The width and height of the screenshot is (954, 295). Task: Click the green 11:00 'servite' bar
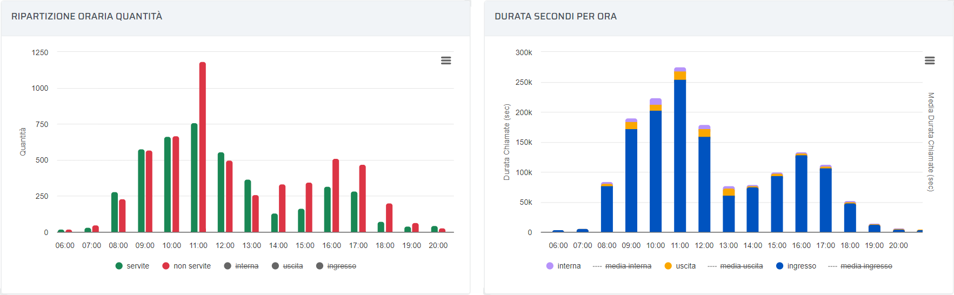[x=194, y=178]
